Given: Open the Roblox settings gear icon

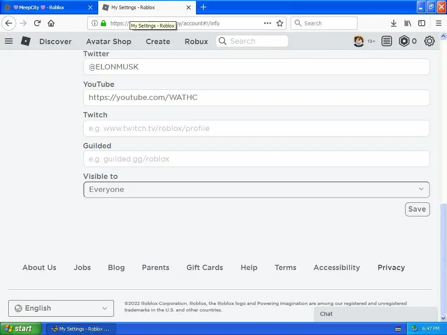Looking at the screenshot, I should [430, 41].
